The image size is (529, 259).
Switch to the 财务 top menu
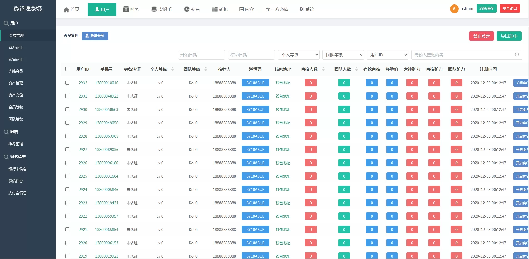click(131, 9)
